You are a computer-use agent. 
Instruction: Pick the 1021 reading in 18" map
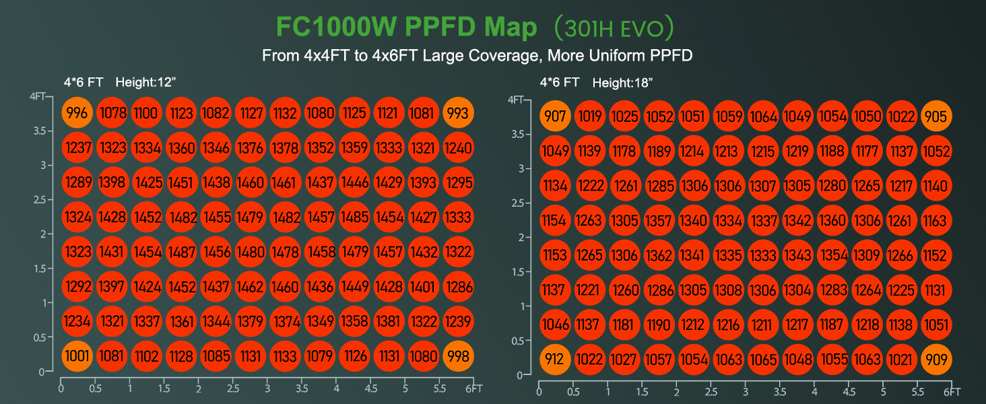pyautogui.click(x=901, y=360)
